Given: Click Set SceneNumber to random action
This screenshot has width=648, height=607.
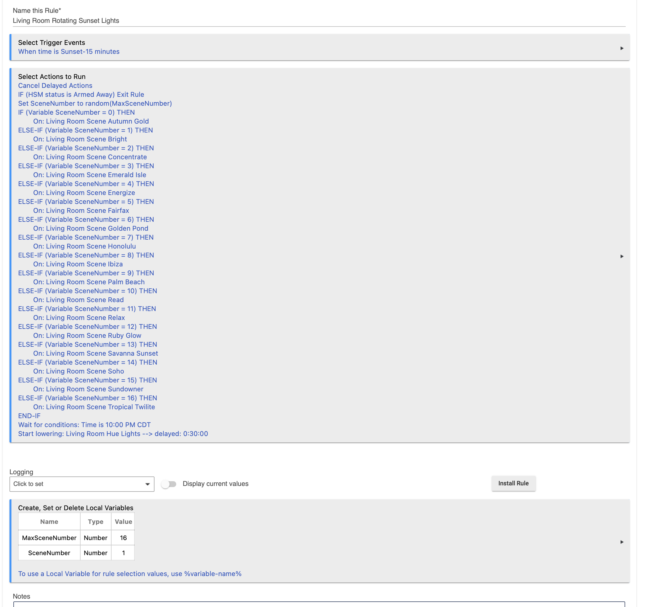Looking at the screenshot, I should [95, 103].
